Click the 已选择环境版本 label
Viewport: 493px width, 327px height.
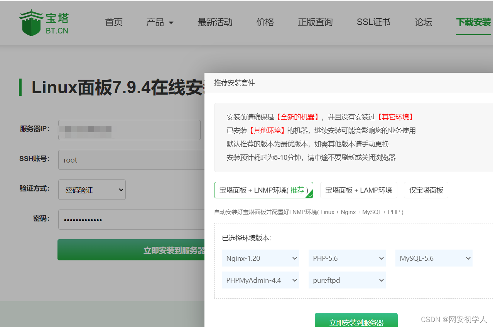247,238
